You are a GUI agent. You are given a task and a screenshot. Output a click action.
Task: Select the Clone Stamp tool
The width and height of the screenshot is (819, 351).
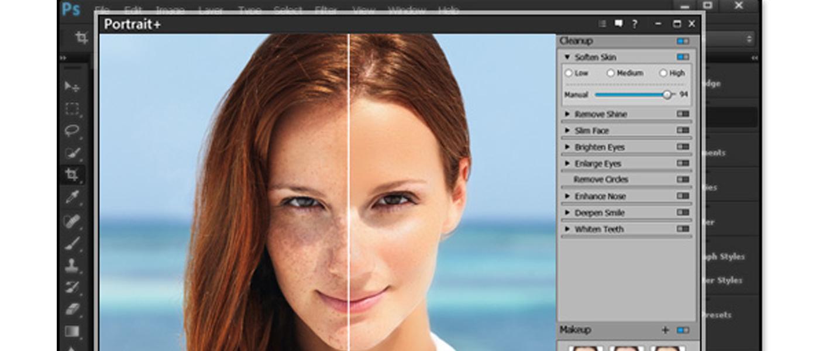73,265
